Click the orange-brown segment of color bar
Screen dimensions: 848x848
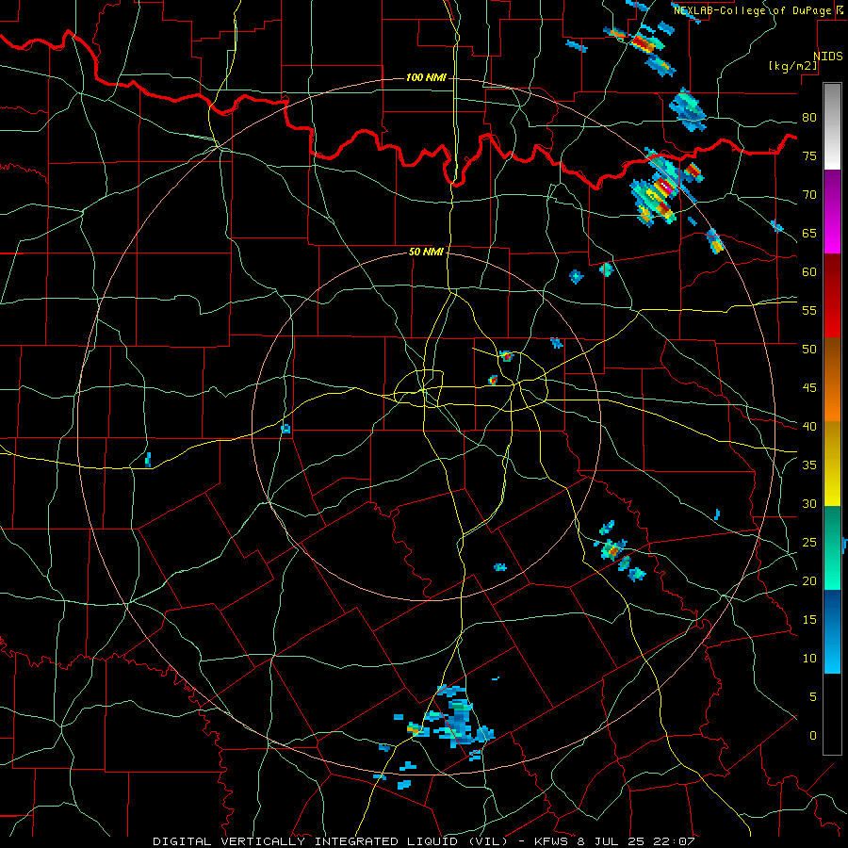pos(832,379)
